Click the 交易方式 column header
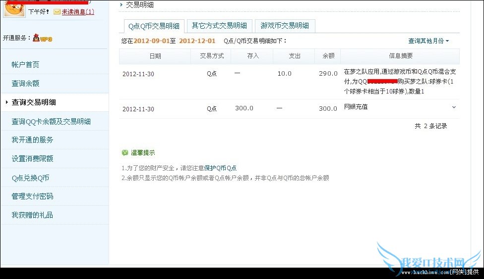 point(212,56)
